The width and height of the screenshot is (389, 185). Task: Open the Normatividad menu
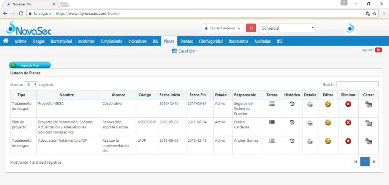(61, 41)
